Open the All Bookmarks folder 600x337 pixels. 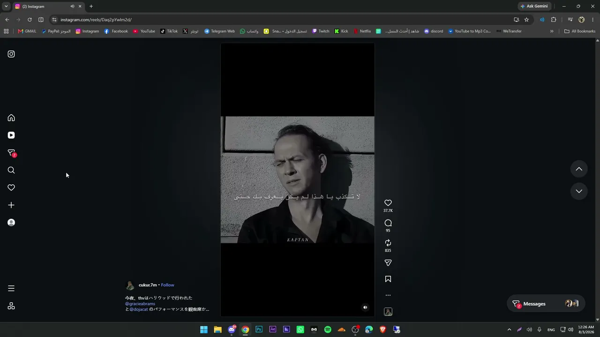point(580,31)
